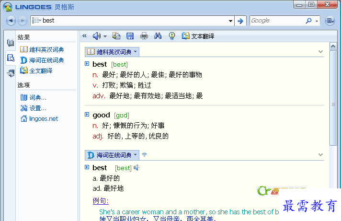341x221 pixels.
Task: Click 词典 books icon in options
Action: click(24, 97)
